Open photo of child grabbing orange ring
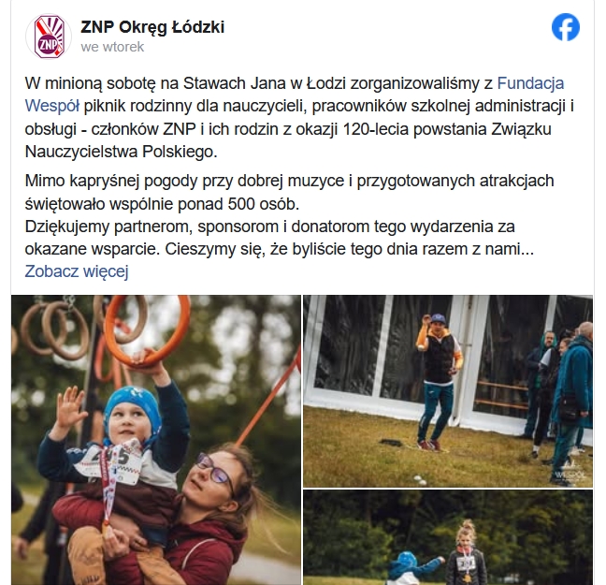 pyautogui.click(x=156, y=440)
